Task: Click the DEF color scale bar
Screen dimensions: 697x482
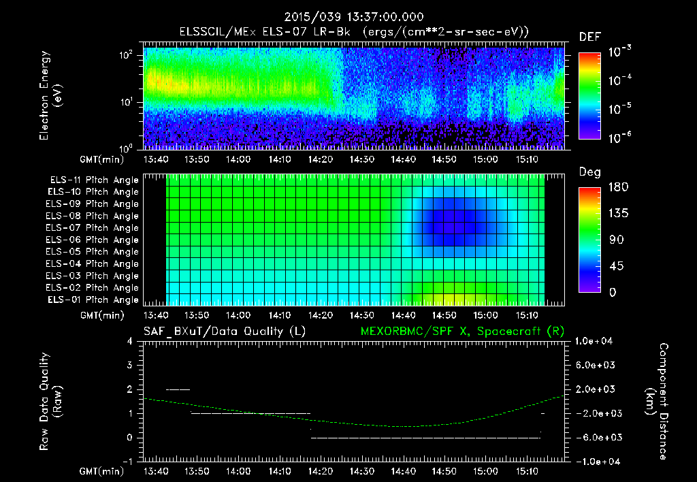Action: tap(589, 95)
